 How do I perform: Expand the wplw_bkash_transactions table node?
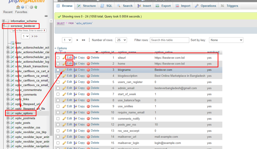(8, 66)
